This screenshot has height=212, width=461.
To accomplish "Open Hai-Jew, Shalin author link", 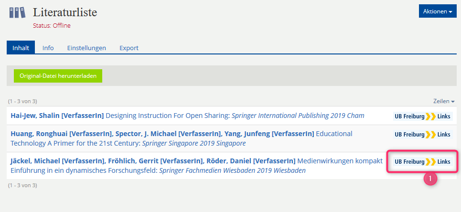I will [x=57, y=116].
